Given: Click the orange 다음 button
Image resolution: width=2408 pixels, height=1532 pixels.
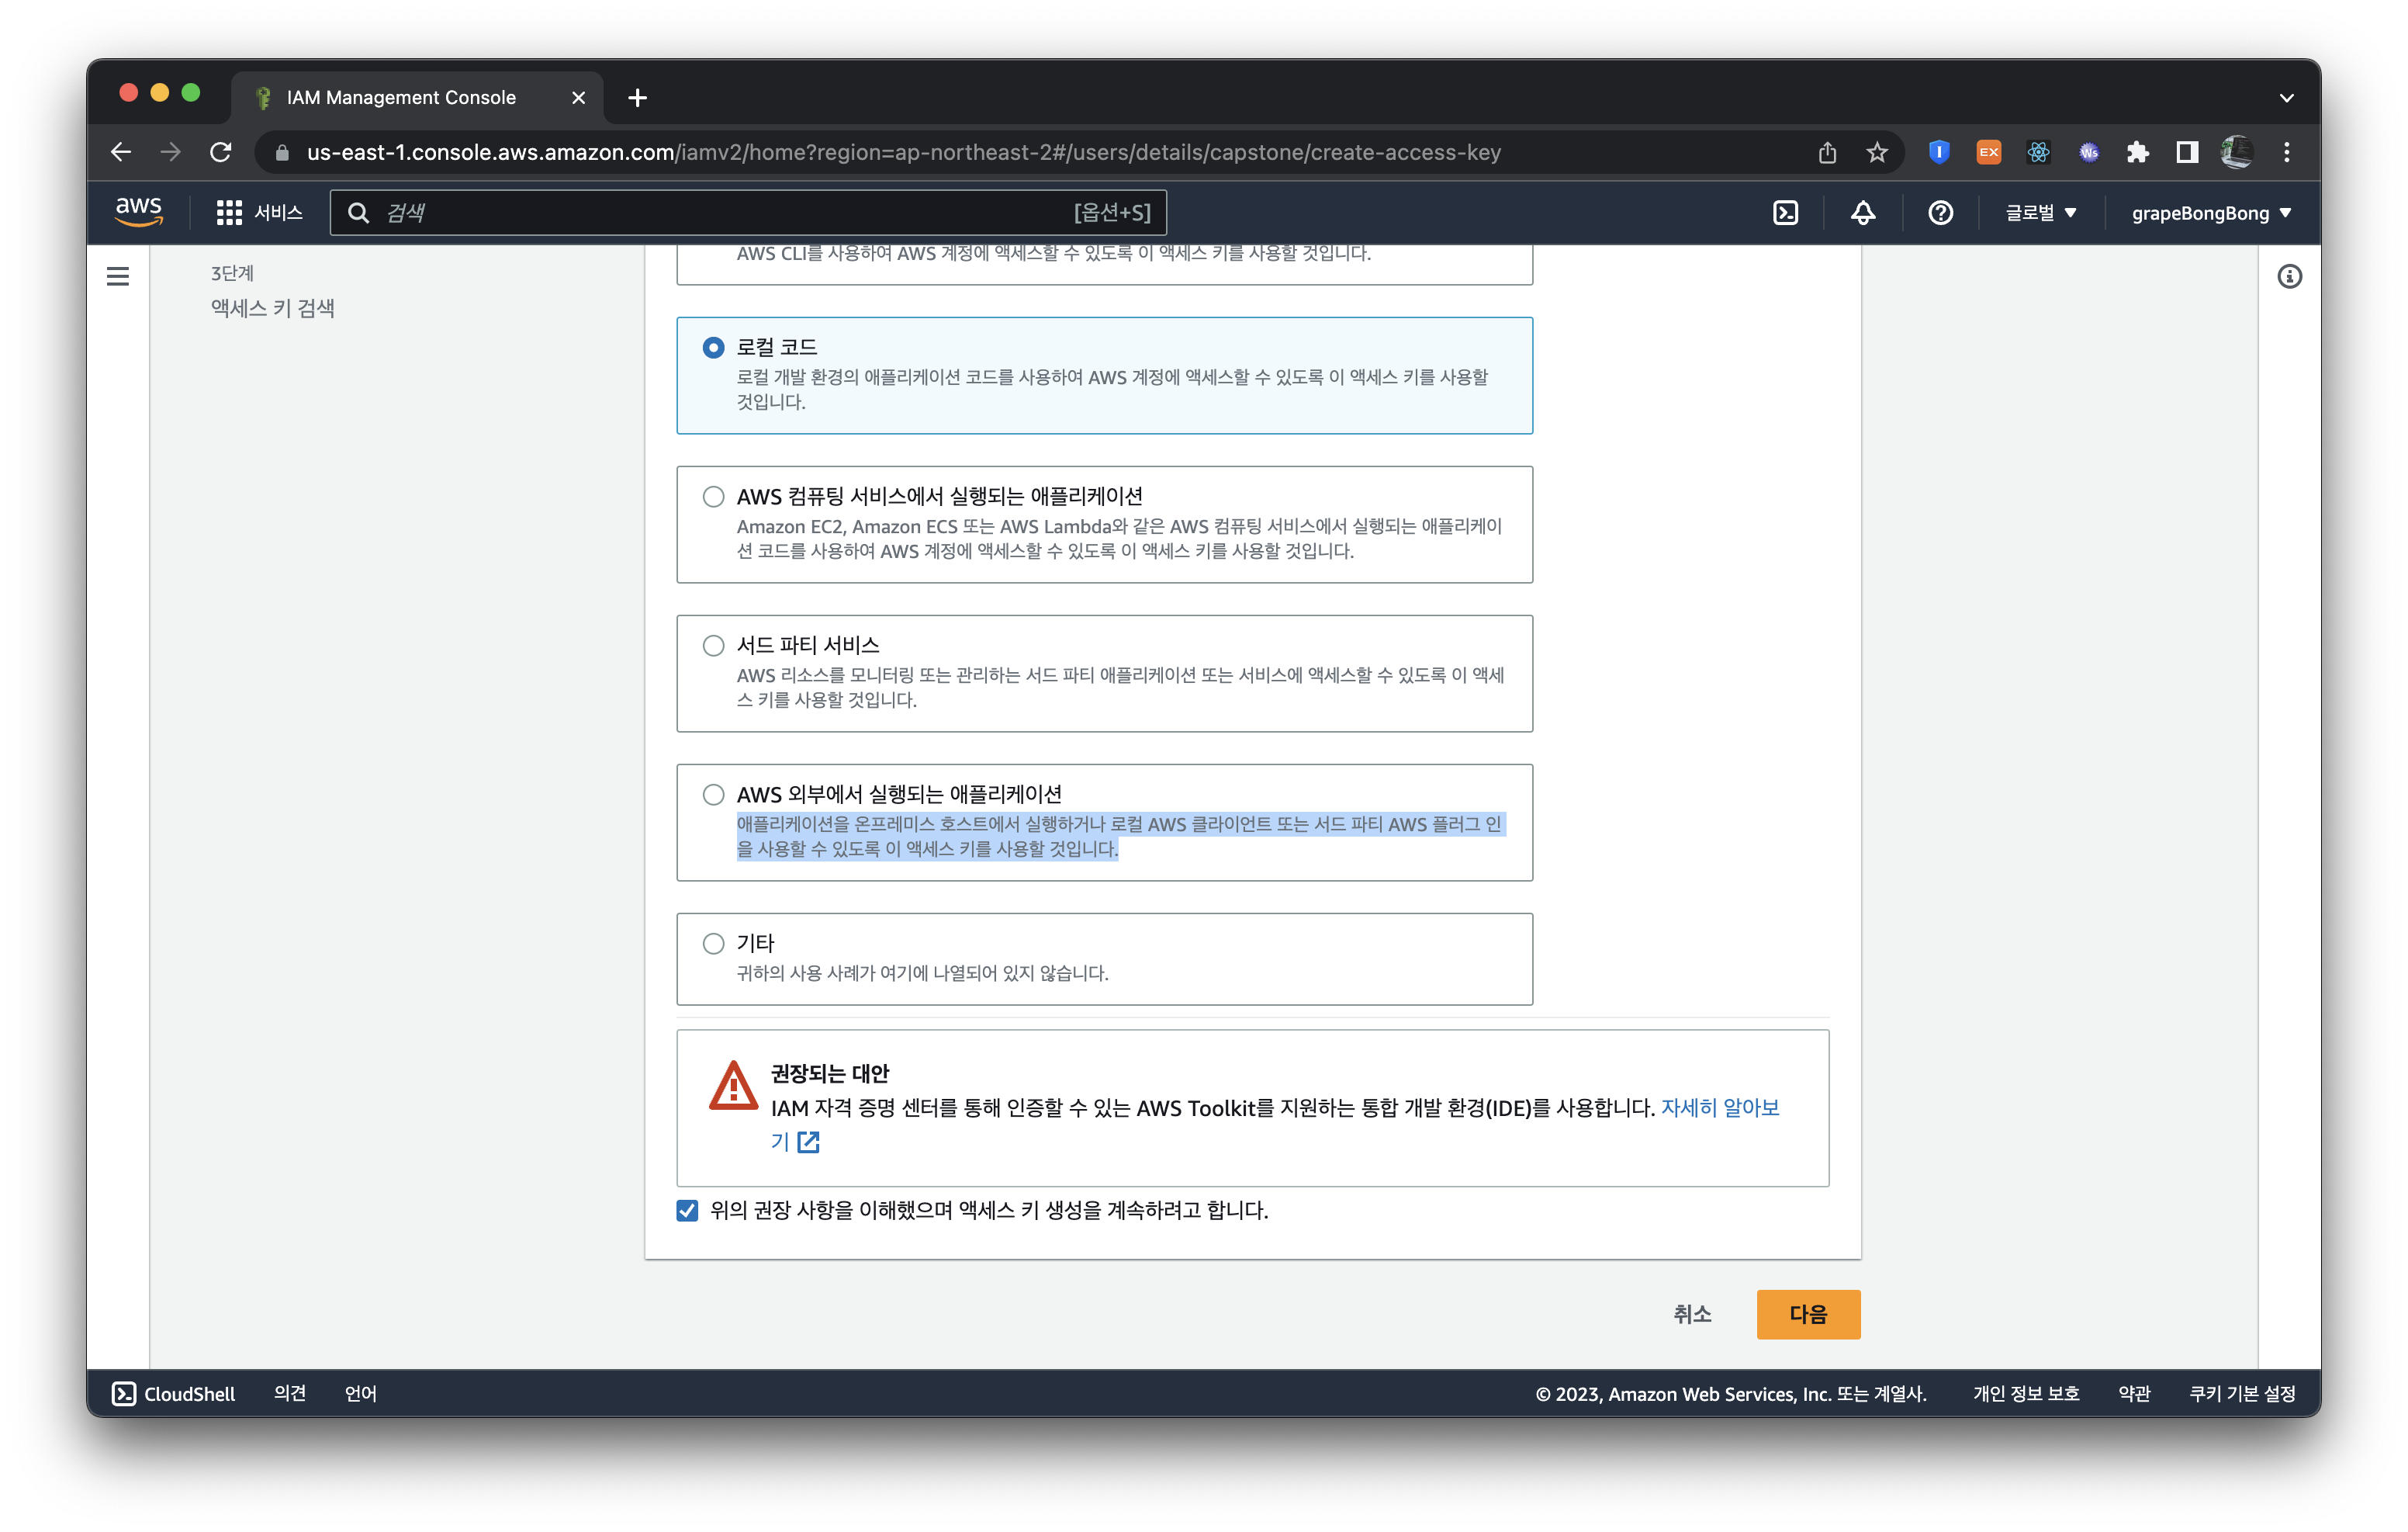Looking at the screenshot, I should tap(1807, 1314).
